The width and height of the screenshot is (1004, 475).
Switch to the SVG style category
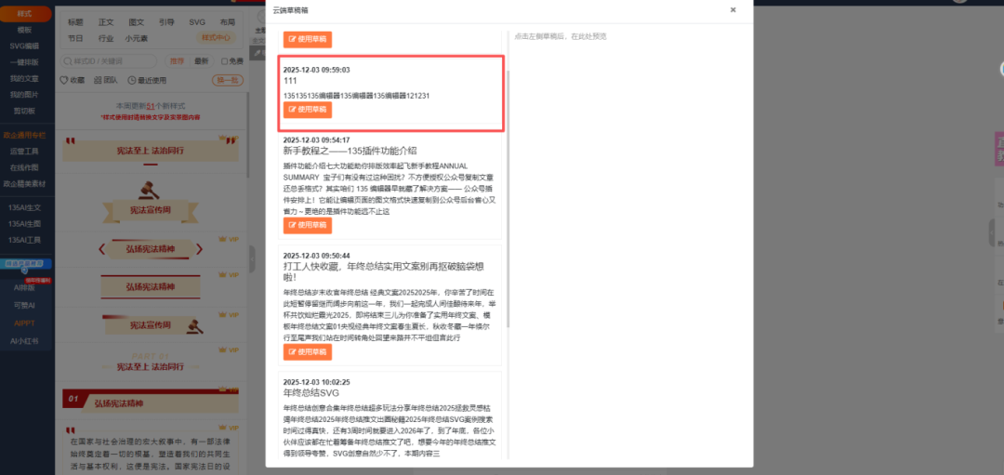[197, 21]
